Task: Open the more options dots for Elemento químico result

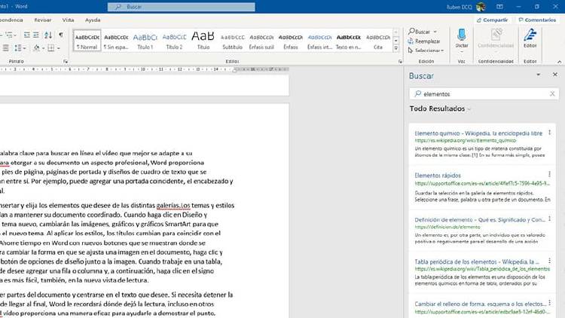Action: click(549, 133)
